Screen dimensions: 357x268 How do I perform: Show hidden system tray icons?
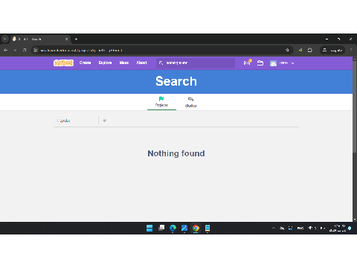pyautogui.click(x=274, y=228)
